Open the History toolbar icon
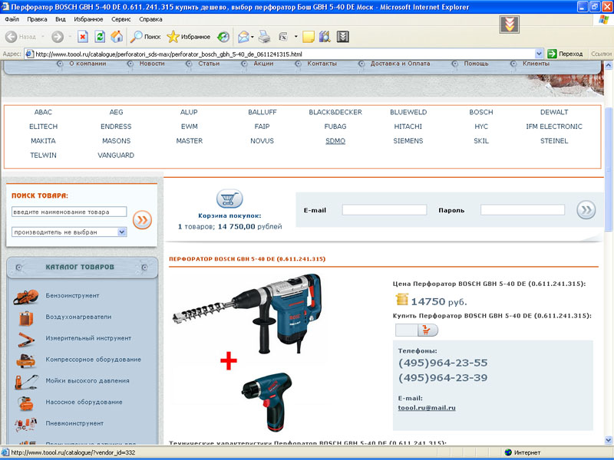The image size is (614, 460). [x=223, y=37]
